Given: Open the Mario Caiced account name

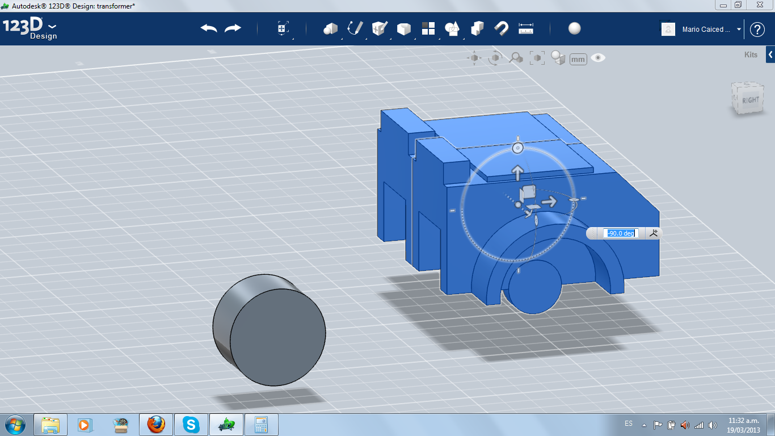Looking at the screenshot, I should [706, 30].
